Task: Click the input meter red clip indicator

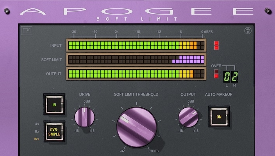Action: point(216,45)
